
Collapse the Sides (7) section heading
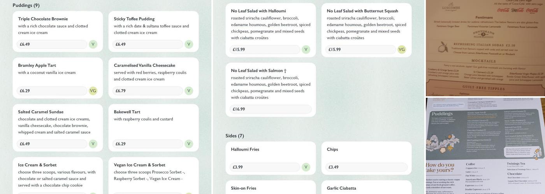pyautogui.click(x=235, y=136)
